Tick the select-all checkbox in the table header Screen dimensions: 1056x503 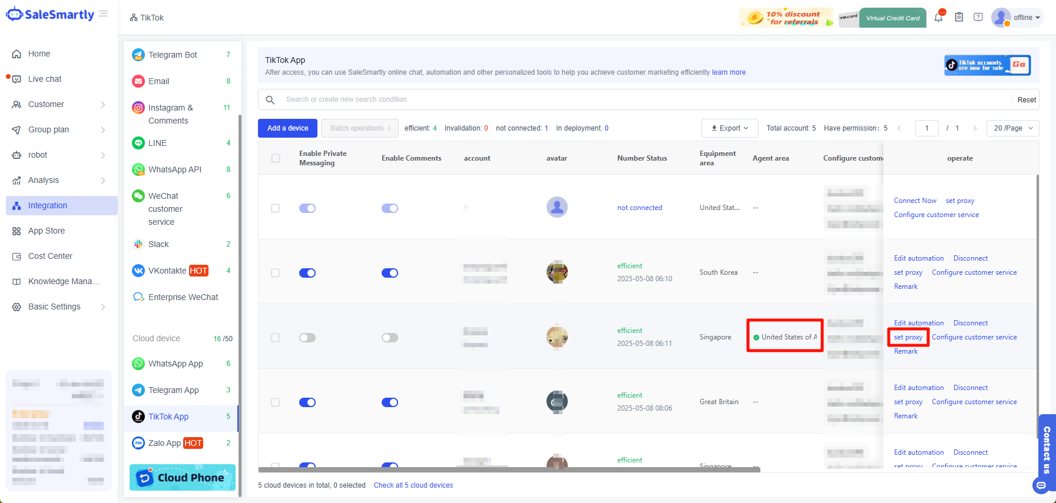(x=276, y=158)
